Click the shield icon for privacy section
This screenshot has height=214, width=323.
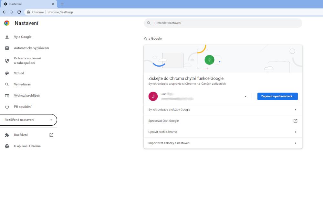coord(7,61)
